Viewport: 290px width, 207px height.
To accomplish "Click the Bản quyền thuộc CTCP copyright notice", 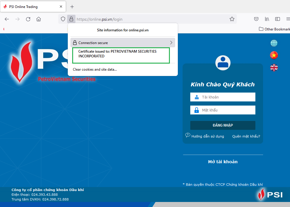I will (223, 185).
